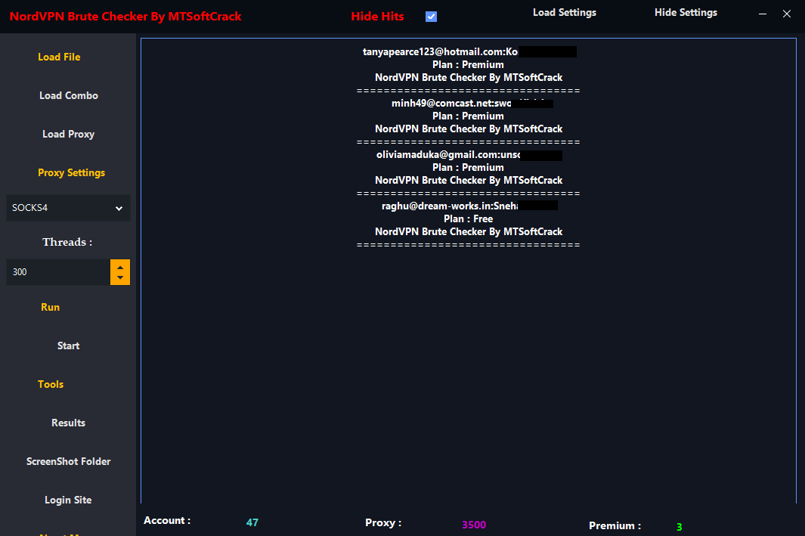Screen dimensions: 805x536
Task: Open the SOCKS4 proxy type dropdown
Action: coord(68,208)
